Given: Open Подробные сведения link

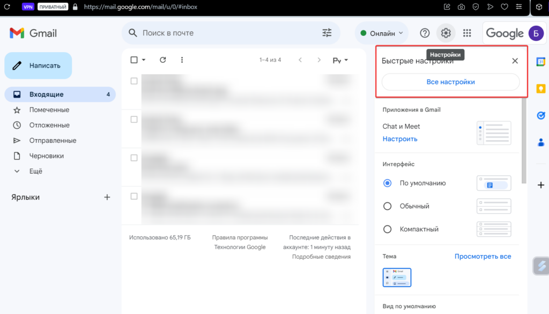Looking at the screenshot, I should (322, 257).
